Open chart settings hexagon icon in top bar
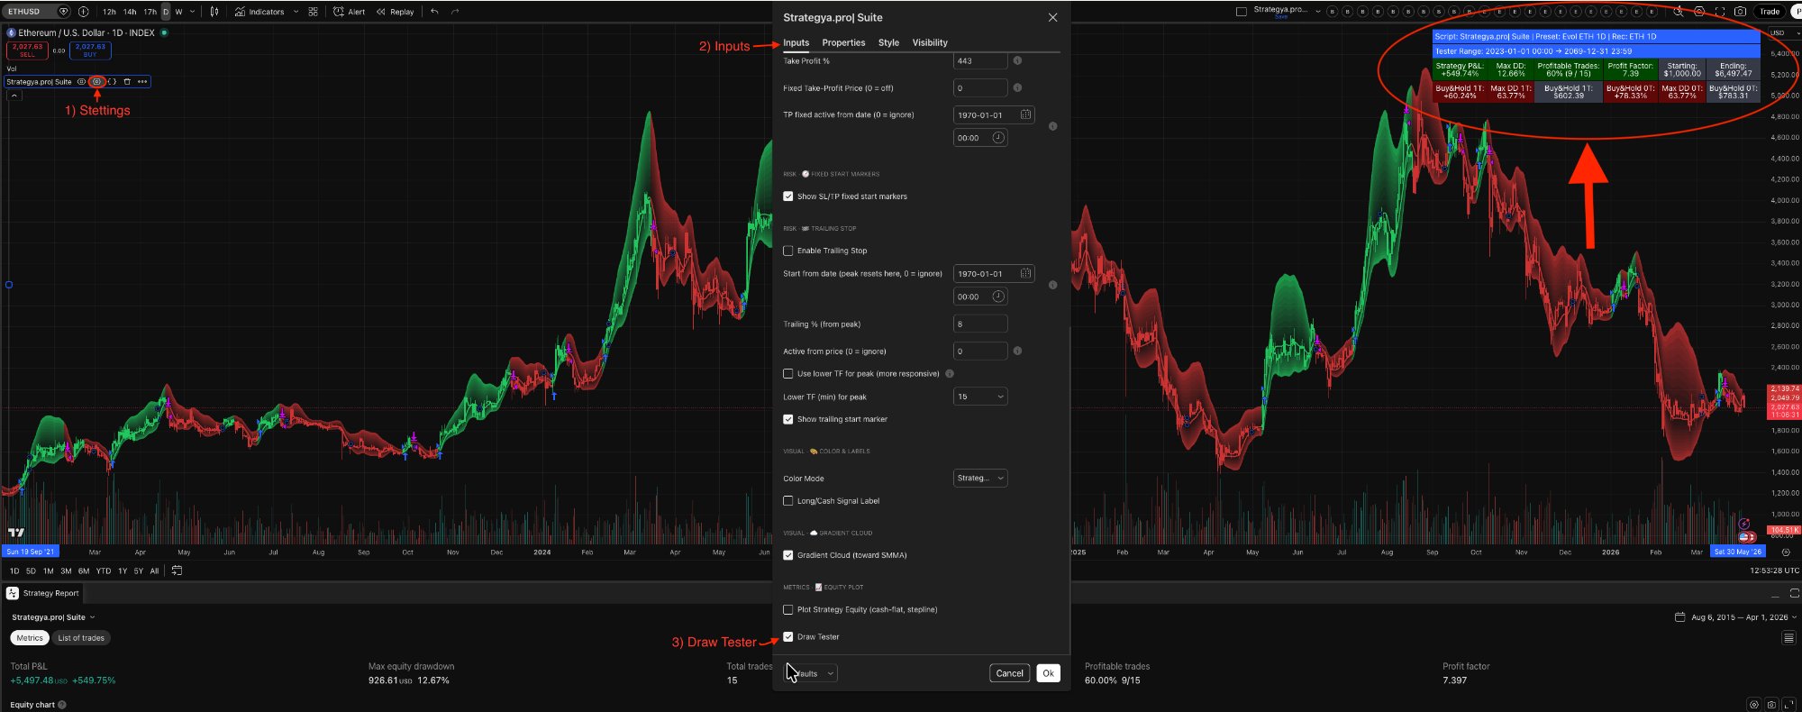This screenshot has height=712, width=1802. pos(1699,12)
